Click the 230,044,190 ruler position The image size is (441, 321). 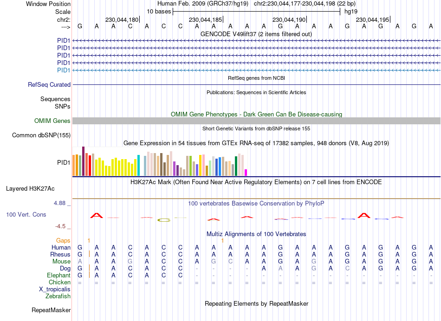pos(289,19)
